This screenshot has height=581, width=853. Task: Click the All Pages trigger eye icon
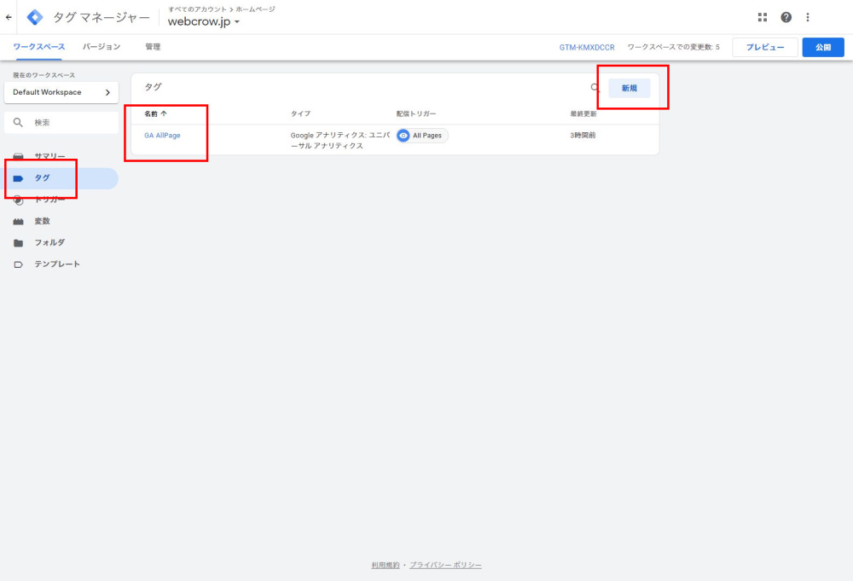tap(403, 136)
